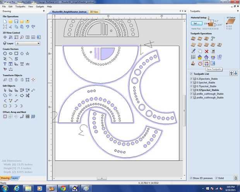Click the Toolpaths panel pin icon

pyautogui.click(x=238, y=11)
